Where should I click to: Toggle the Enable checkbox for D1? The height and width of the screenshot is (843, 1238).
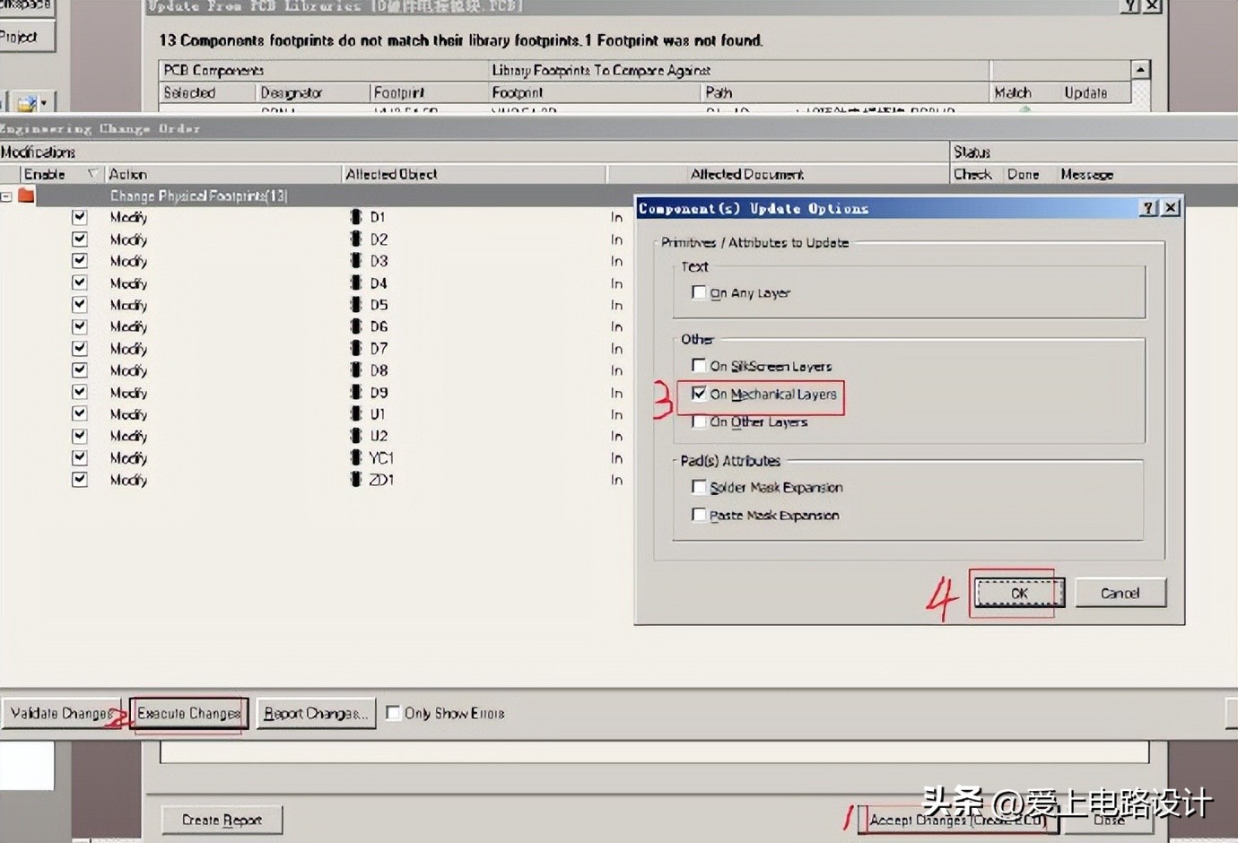tap(80, 217)
